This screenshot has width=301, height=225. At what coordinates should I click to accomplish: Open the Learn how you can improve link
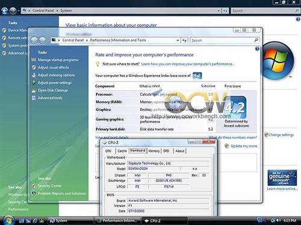click(187, 64)
